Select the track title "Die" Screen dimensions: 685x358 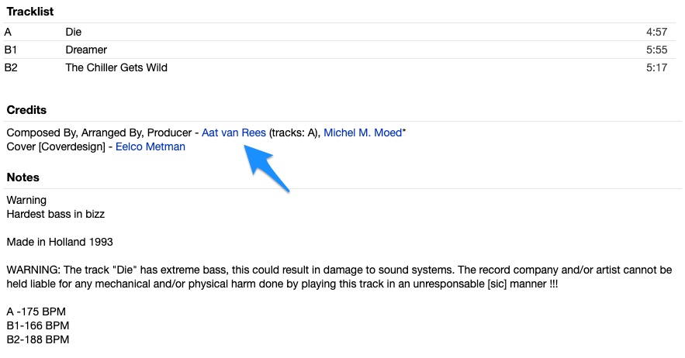click(x=74, y=32)
